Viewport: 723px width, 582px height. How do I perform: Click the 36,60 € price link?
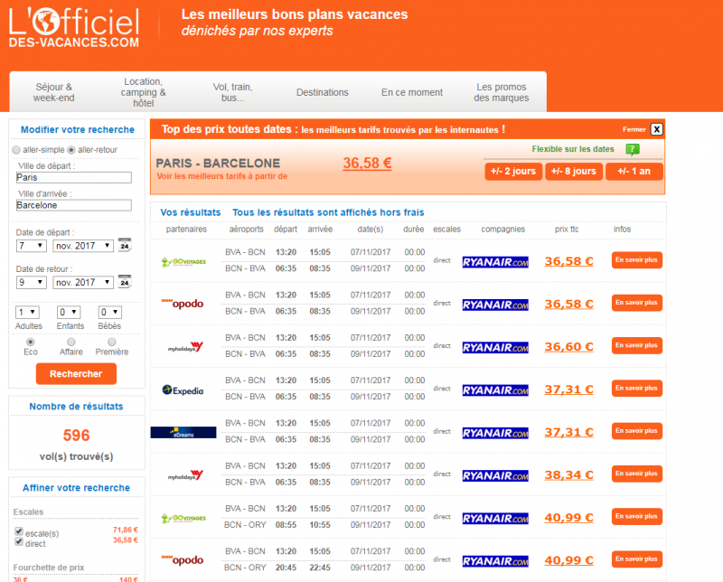[568, 347]
